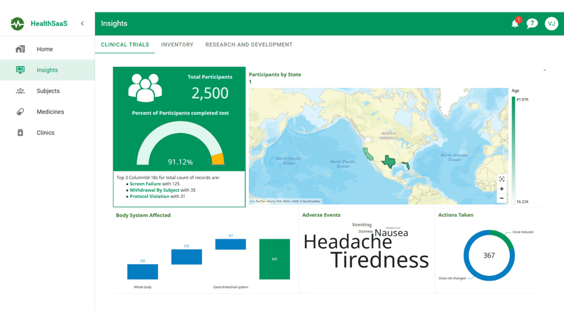Click the Withdrawal By Subject link
Screen dimensions: 564x313
point(154,190)
